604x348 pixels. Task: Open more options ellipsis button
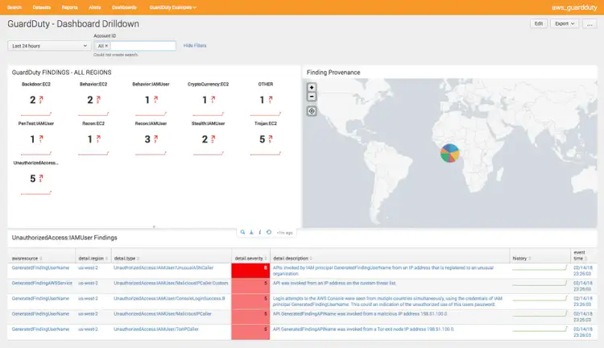pos(590,24)
